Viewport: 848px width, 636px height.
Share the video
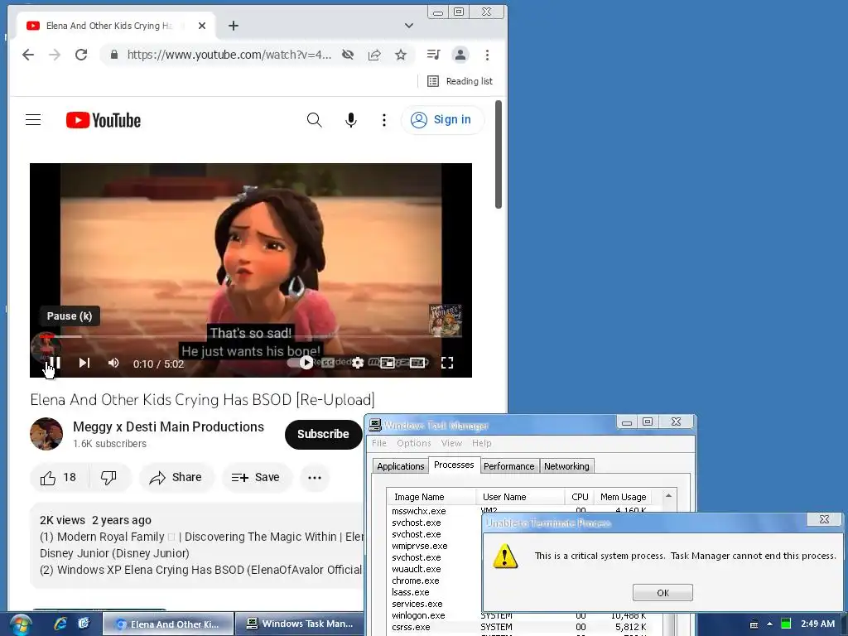click(176, 478)
